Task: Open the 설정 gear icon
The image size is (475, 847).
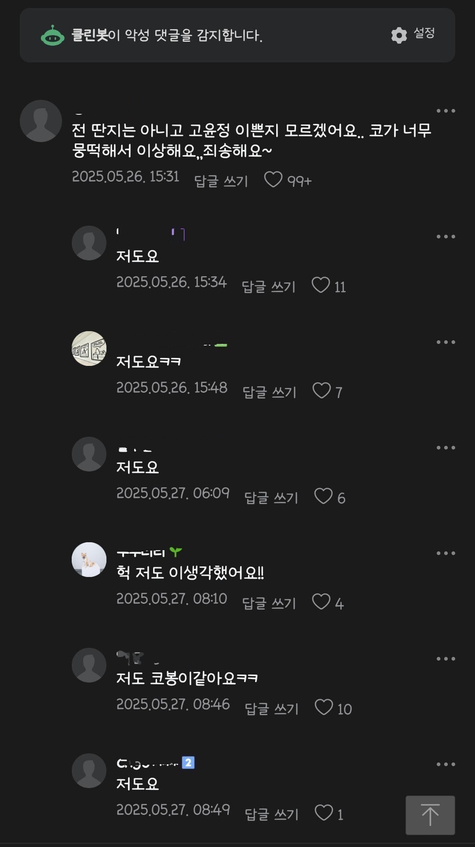Action: pos(399,35)
